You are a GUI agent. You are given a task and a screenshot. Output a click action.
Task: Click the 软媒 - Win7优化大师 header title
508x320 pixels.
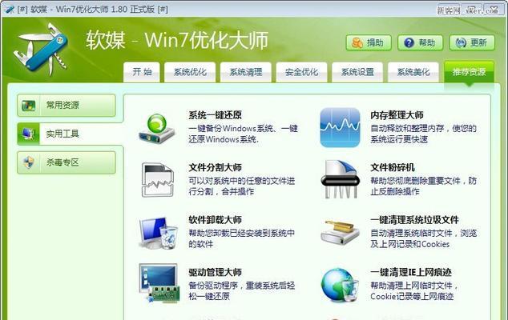[x=177, y=41]
